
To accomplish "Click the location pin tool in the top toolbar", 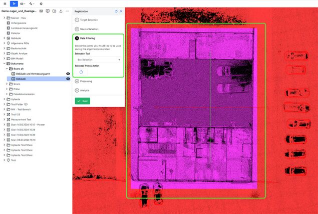I will pyautogui.click(x=41, y=3).
